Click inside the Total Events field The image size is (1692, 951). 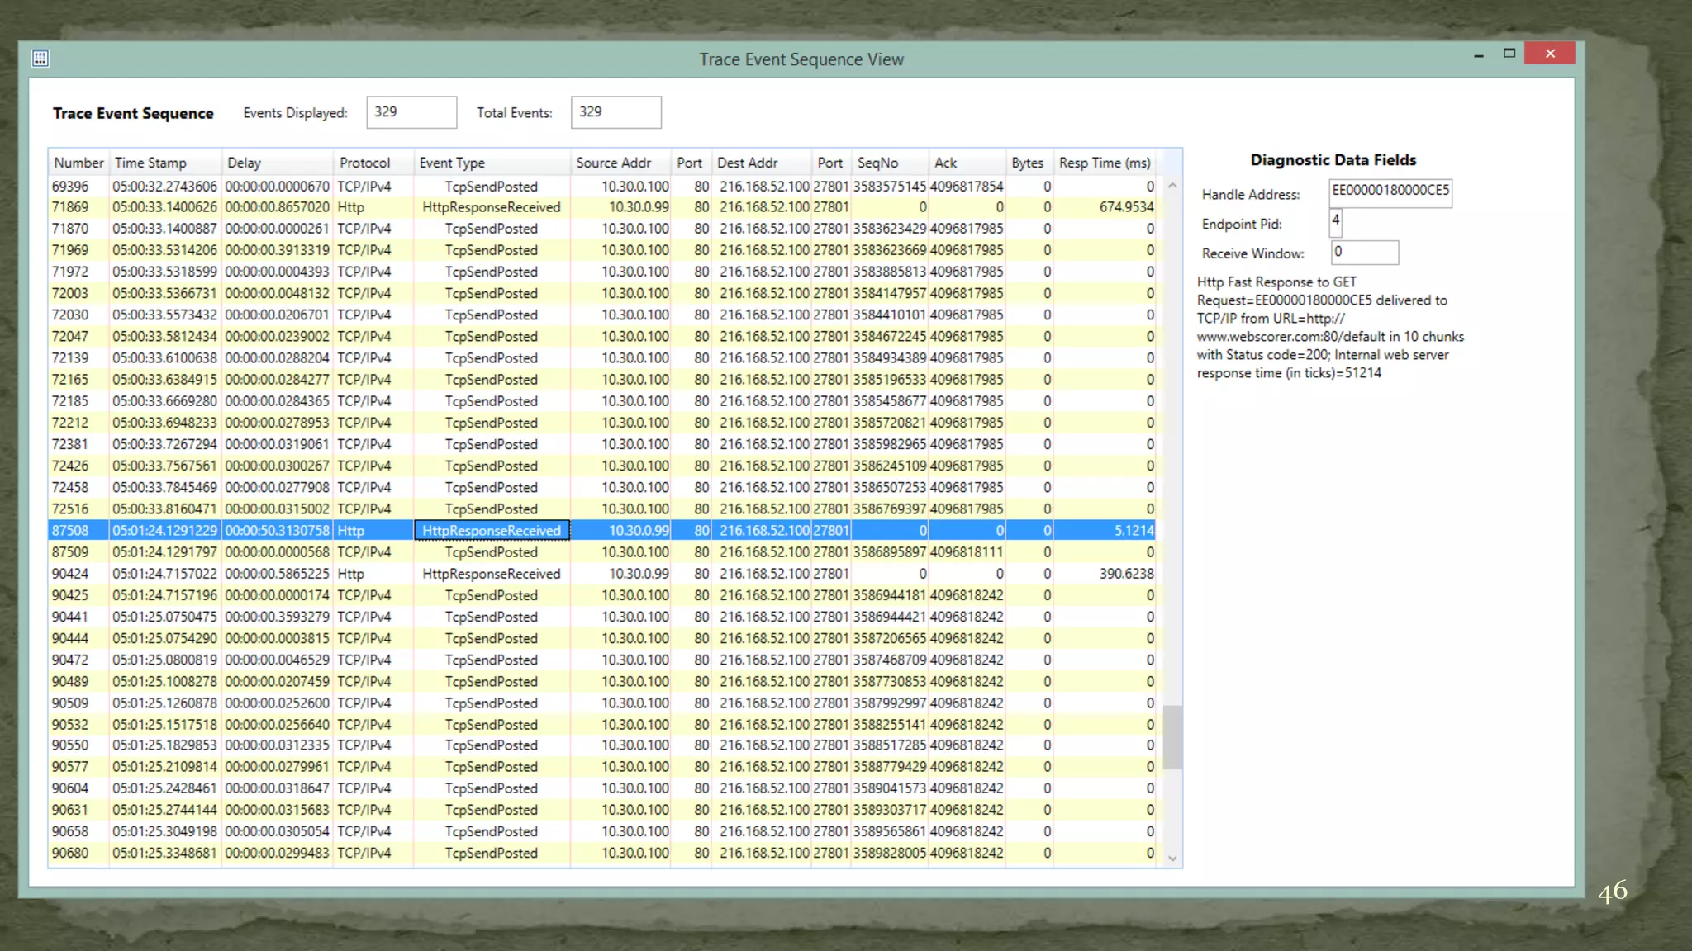point(615,112)
